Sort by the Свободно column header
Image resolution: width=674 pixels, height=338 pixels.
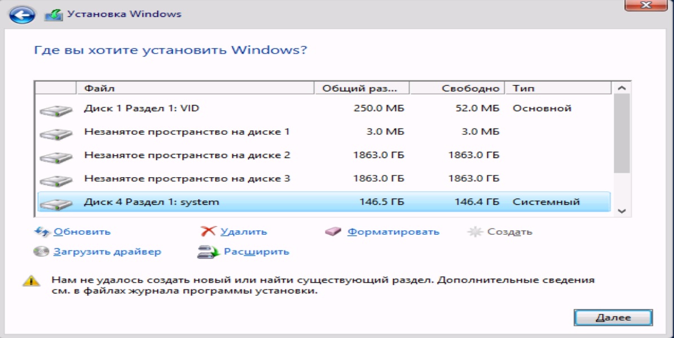click(x=457, y=88)
